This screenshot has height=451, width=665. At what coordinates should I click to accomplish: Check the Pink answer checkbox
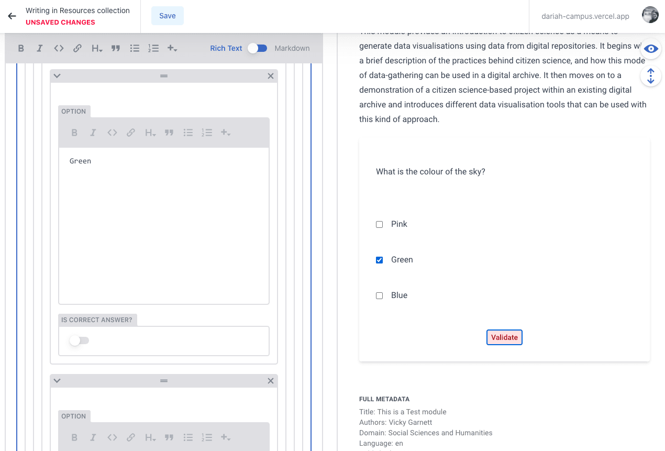[x=380, y=224]
